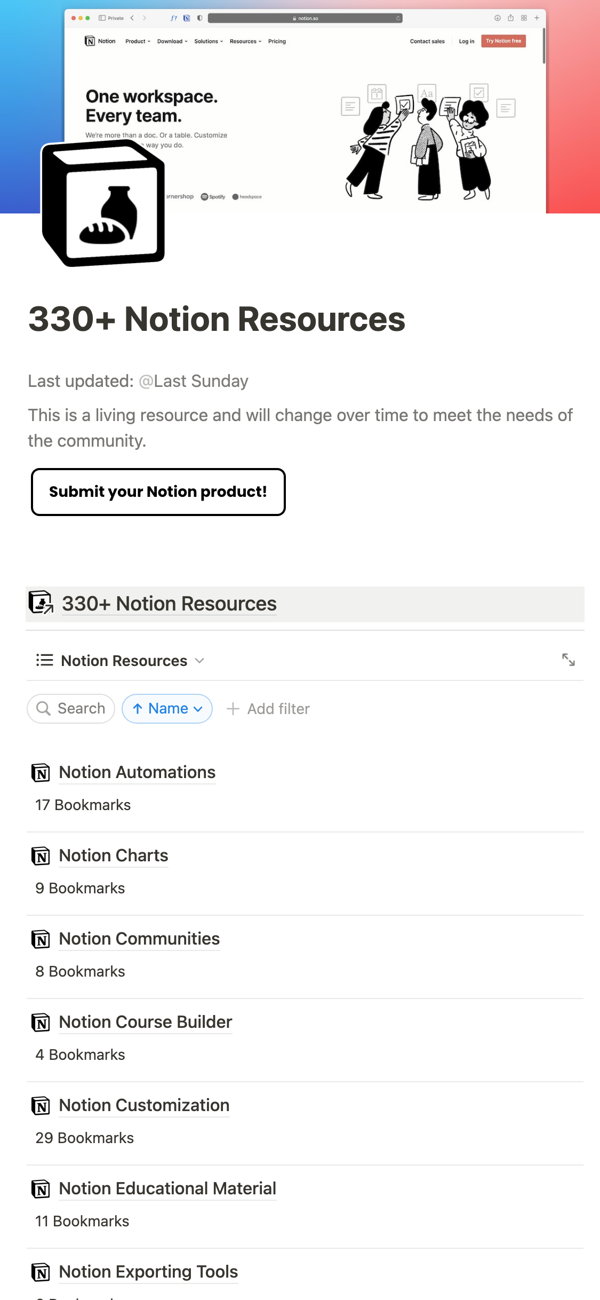Click the icon beside Notion Educational Material
Viewport: 600px width, 1300px height.
point(41,1189)
